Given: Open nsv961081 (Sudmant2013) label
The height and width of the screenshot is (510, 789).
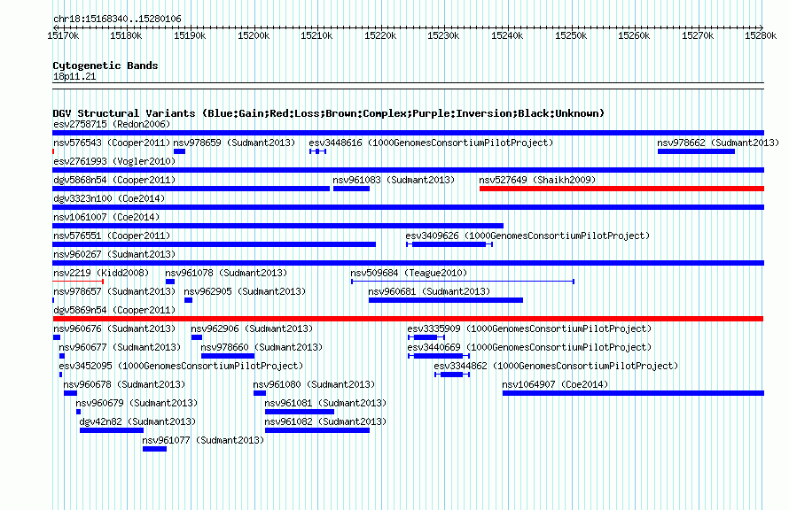Looking at the screenshot, I should [x=325, y=403].
